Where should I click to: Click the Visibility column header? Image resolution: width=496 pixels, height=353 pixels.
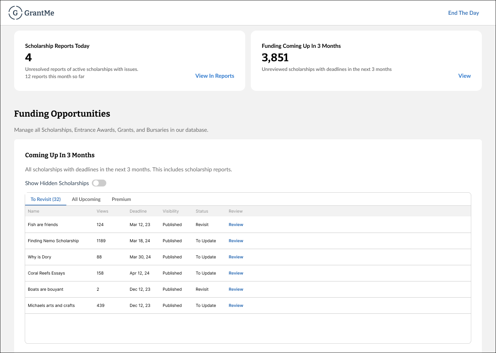(x=171, y=211)
